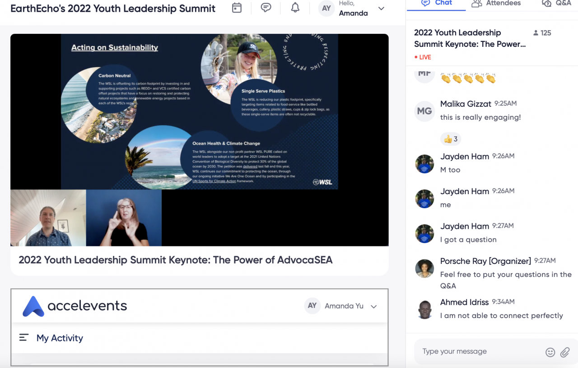Select the Chat tab
Screen dimensions: 578x368
click(x=436, y=3)
